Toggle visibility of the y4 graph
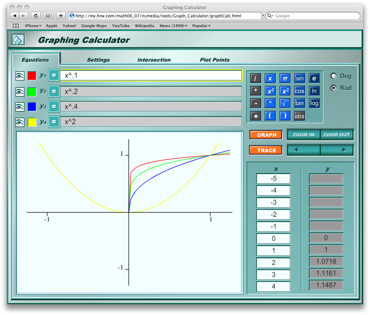Viewport: 370px width, 315px height. (20, 122)
